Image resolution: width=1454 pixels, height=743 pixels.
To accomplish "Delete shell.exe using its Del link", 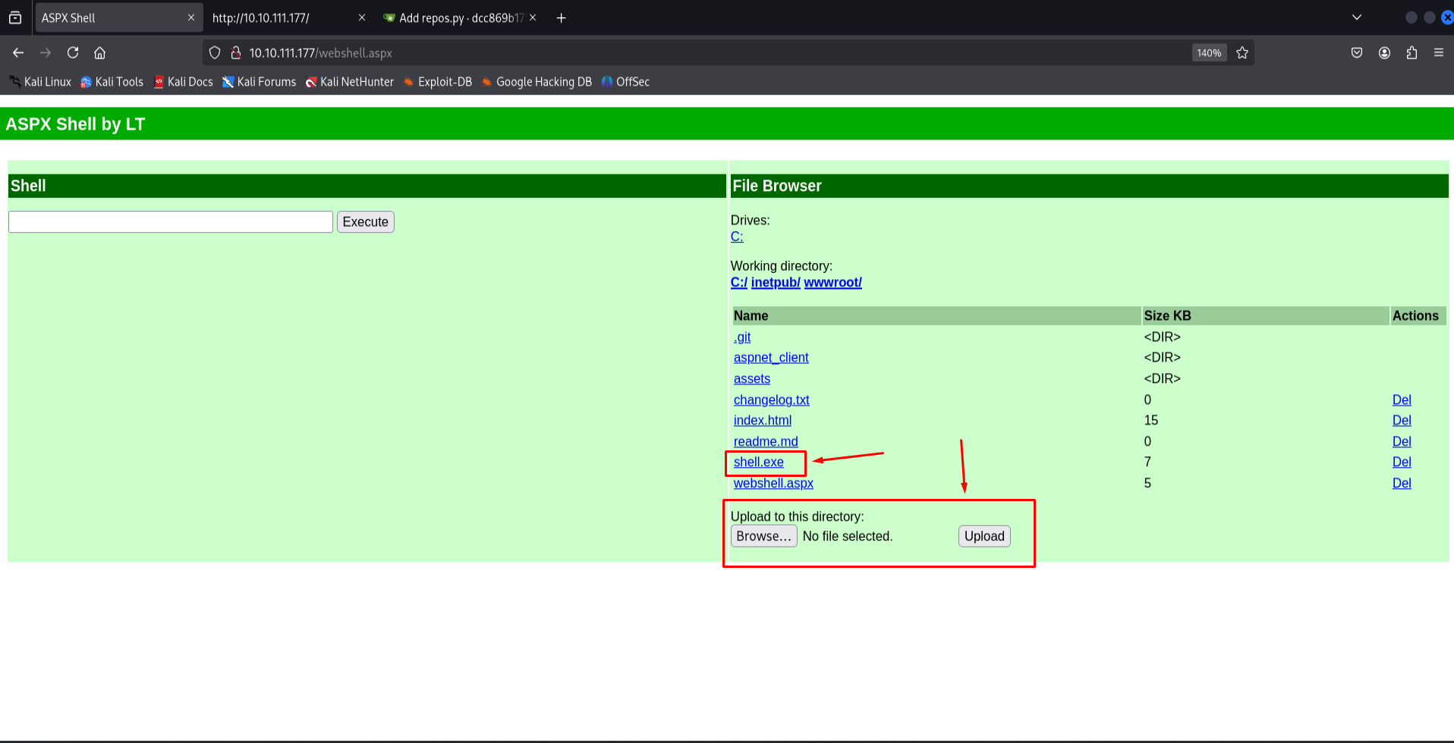I will [x=1402, y=462].
